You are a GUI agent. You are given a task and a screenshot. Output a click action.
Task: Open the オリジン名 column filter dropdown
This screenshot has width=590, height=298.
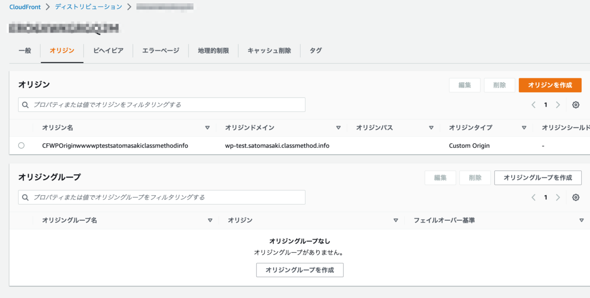[x=207, y=127]
